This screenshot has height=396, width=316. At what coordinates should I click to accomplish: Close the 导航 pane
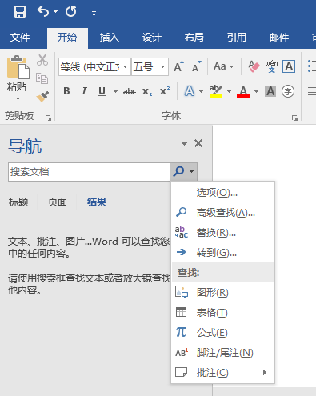pos(198,143)
